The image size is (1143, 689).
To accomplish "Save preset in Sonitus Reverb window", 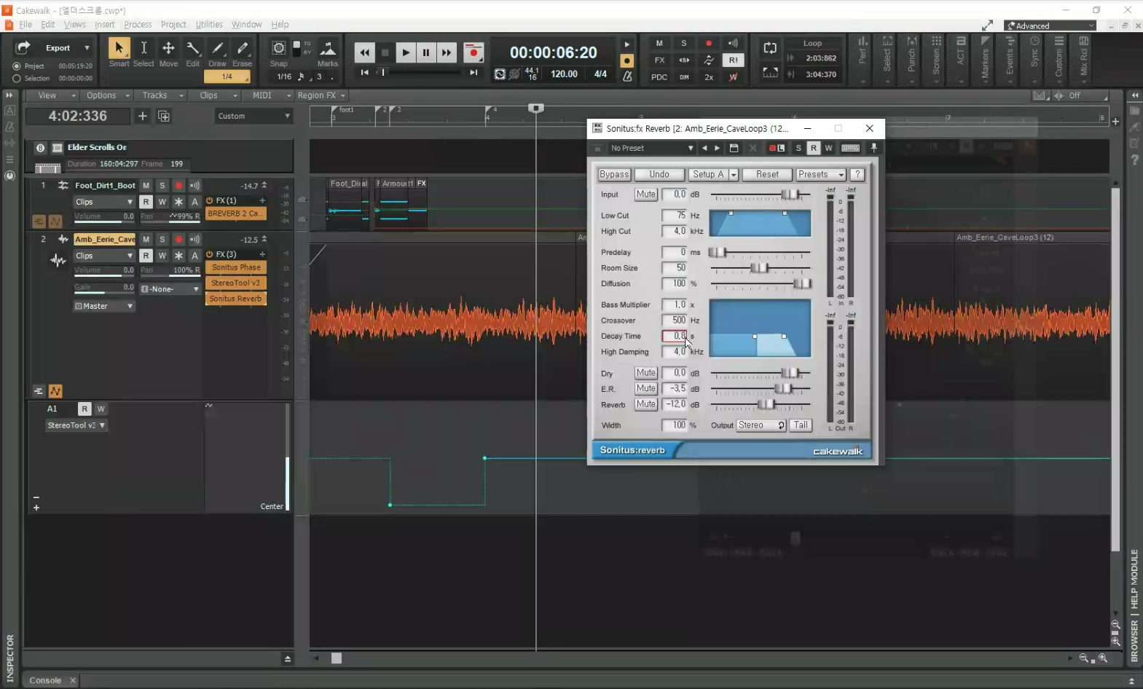I will point(734,148).
